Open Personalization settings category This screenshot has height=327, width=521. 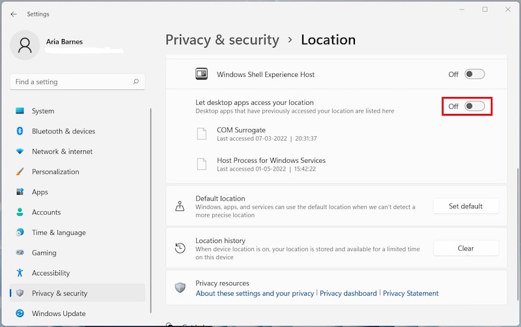point(55,171)
